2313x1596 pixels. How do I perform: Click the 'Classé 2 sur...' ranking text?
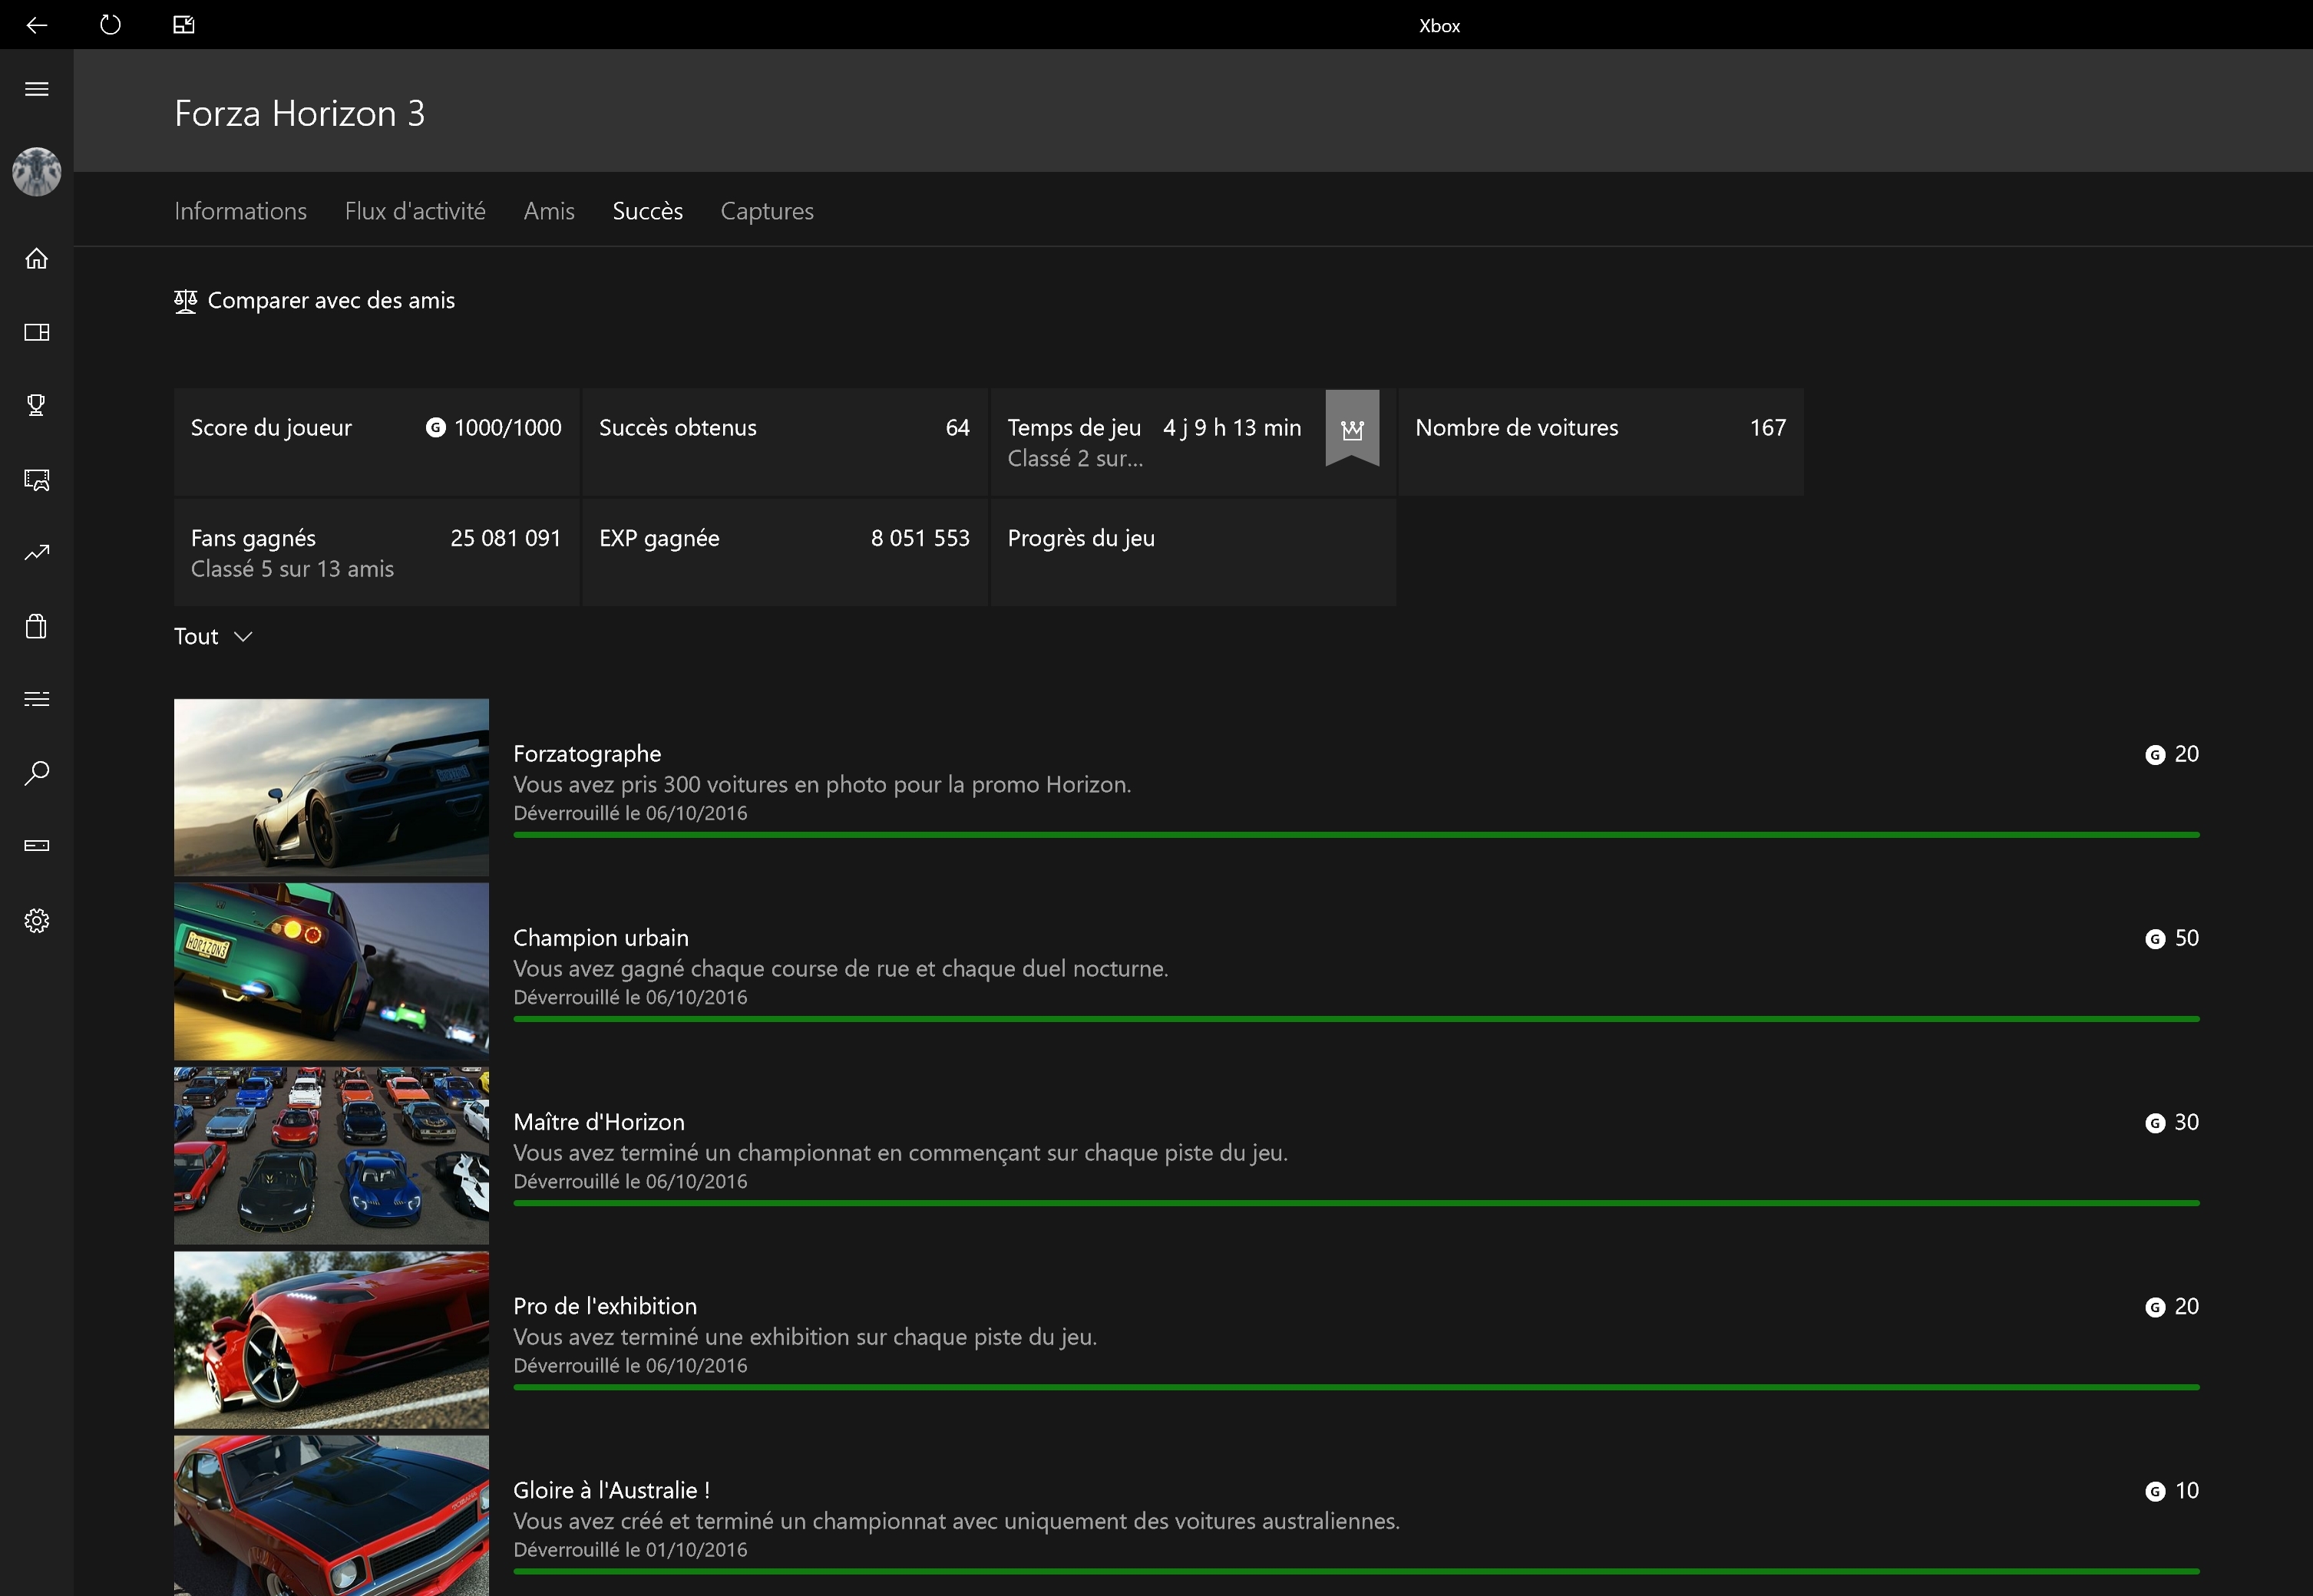(1075, 459)
